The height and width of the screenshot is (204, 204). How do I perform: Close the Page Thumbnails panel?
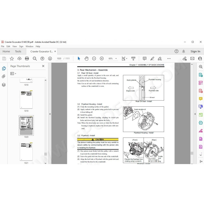(43, 66)
